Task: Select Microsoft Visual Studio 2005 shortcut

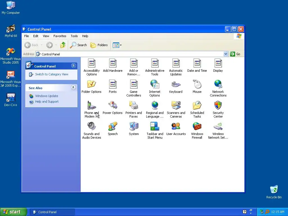Action: click(x=10, y=56)
